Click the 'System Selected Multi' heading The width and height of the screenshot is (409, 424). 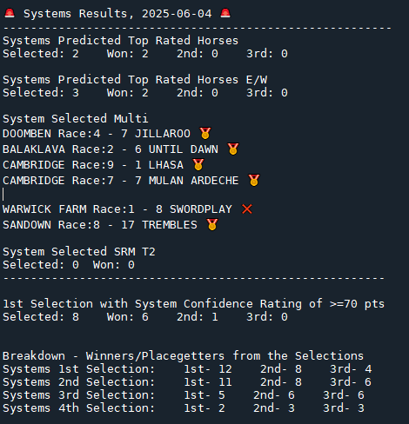(76, 119)
